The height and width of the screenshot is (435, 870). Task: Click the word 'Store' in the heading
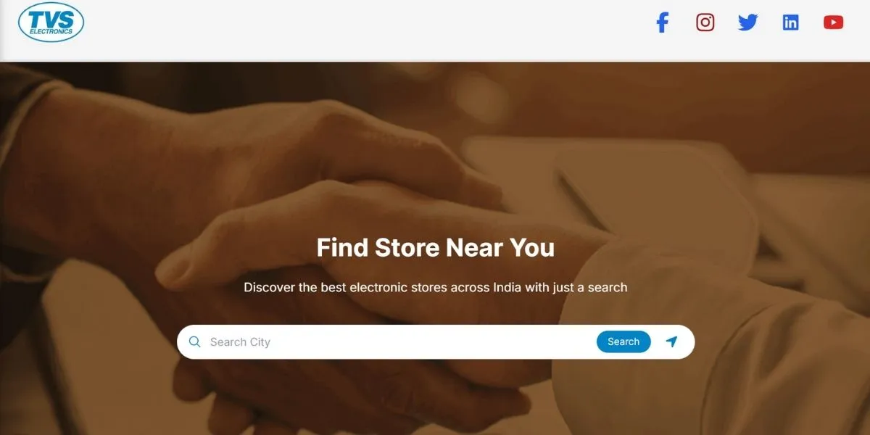click(x=407, y=248)
